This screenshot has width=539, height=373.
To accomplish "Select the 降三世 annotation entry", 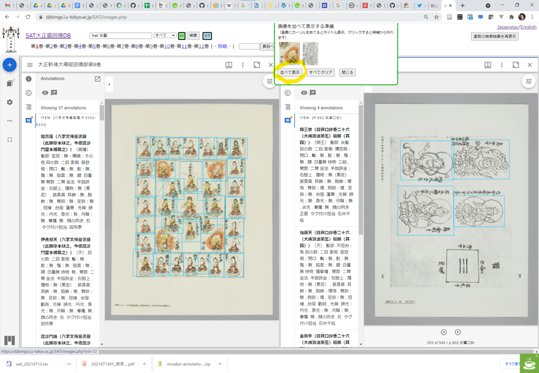I will click(x=327, y=174).
